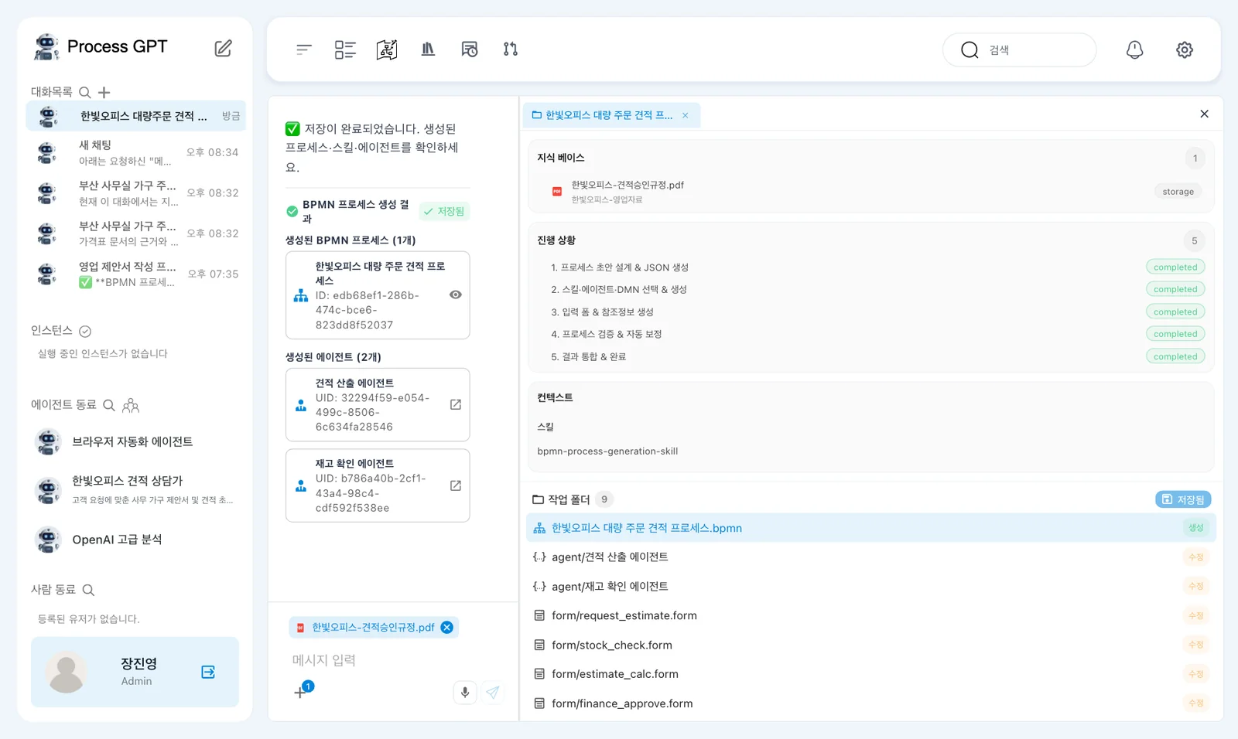Add a conversation with the 대화목록 plus icon
This screenshot has height=739, width=1238.
tap(104, 93)
